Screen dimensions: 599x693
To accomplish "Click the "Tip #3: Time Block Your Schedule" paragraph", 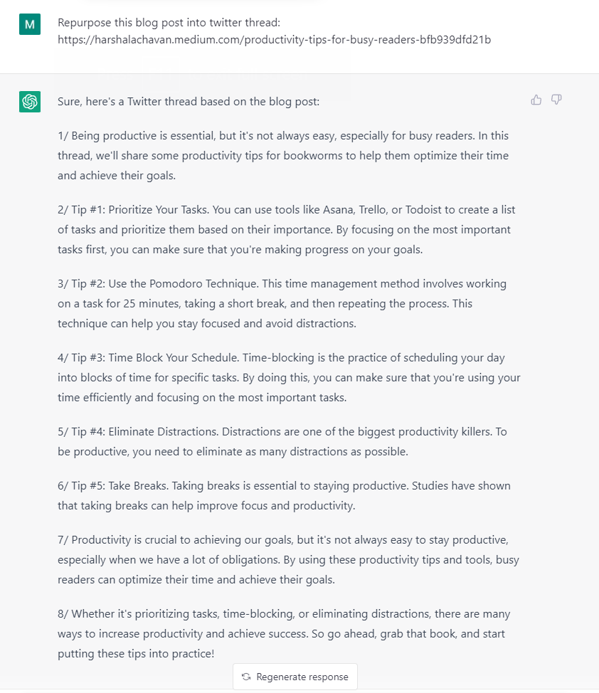I will click(x=289, y=377).
